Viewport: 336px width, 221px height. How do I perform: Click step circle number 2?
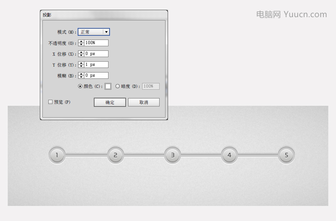115,155
